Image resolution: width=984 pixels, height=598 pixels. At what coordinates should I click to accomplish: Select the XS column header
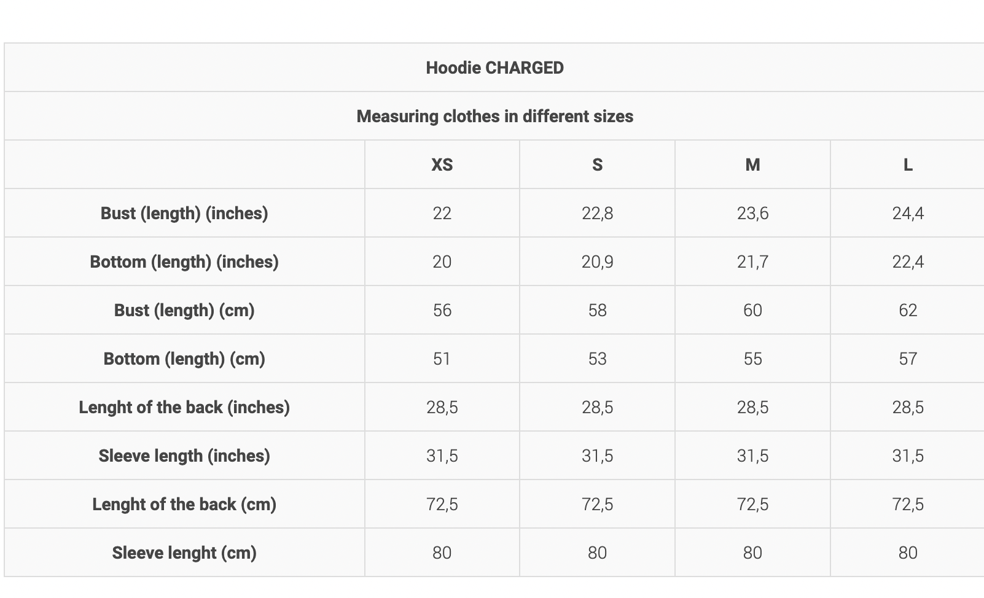click(x=442, y=165)
